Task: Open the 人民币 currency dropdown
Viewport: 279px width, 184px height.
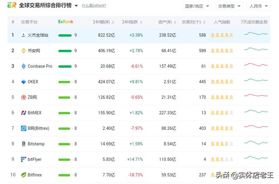Action: [x=259, y=6]
